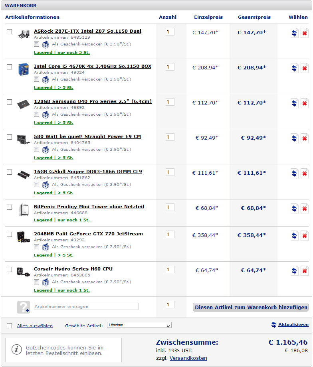
Task: Open 128GB Samsung 840 Pro Series link
Action: click(x=93, y=101)
